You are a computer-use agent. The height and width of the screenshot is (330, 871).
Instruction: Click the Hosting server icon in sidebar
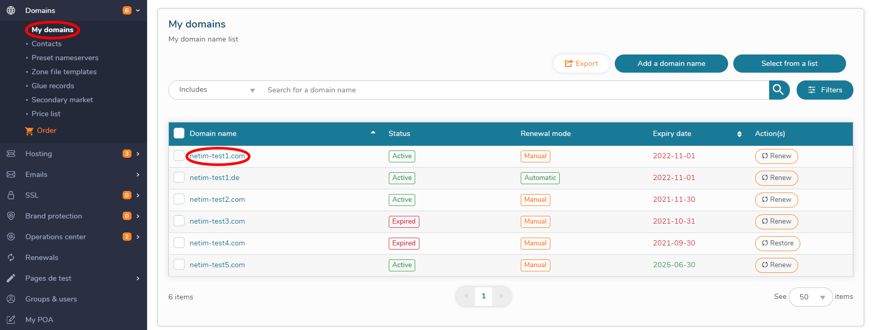pos(11,154)
